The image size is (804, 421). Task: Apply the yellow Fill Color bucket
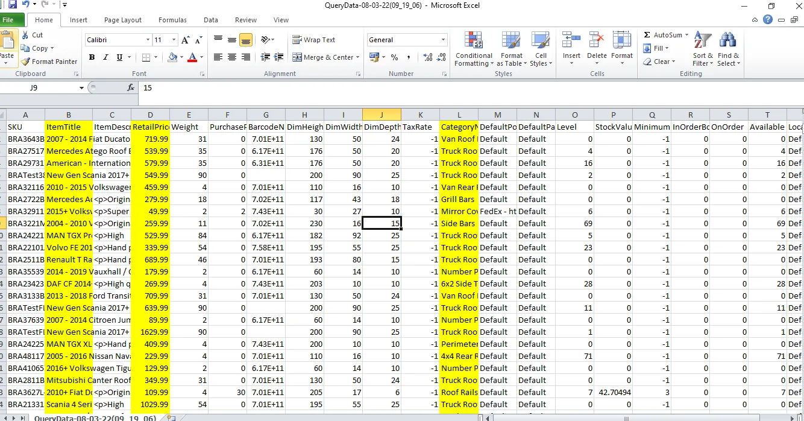(x=173, y=57)
